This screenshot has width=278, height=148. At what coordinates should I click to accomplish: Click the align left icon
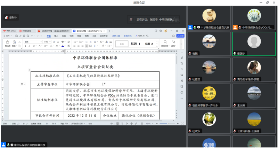tap(74, 46)
